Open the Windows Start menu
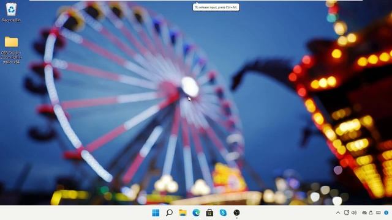Viewport: 392px width, 220px height. pos(156,213)
